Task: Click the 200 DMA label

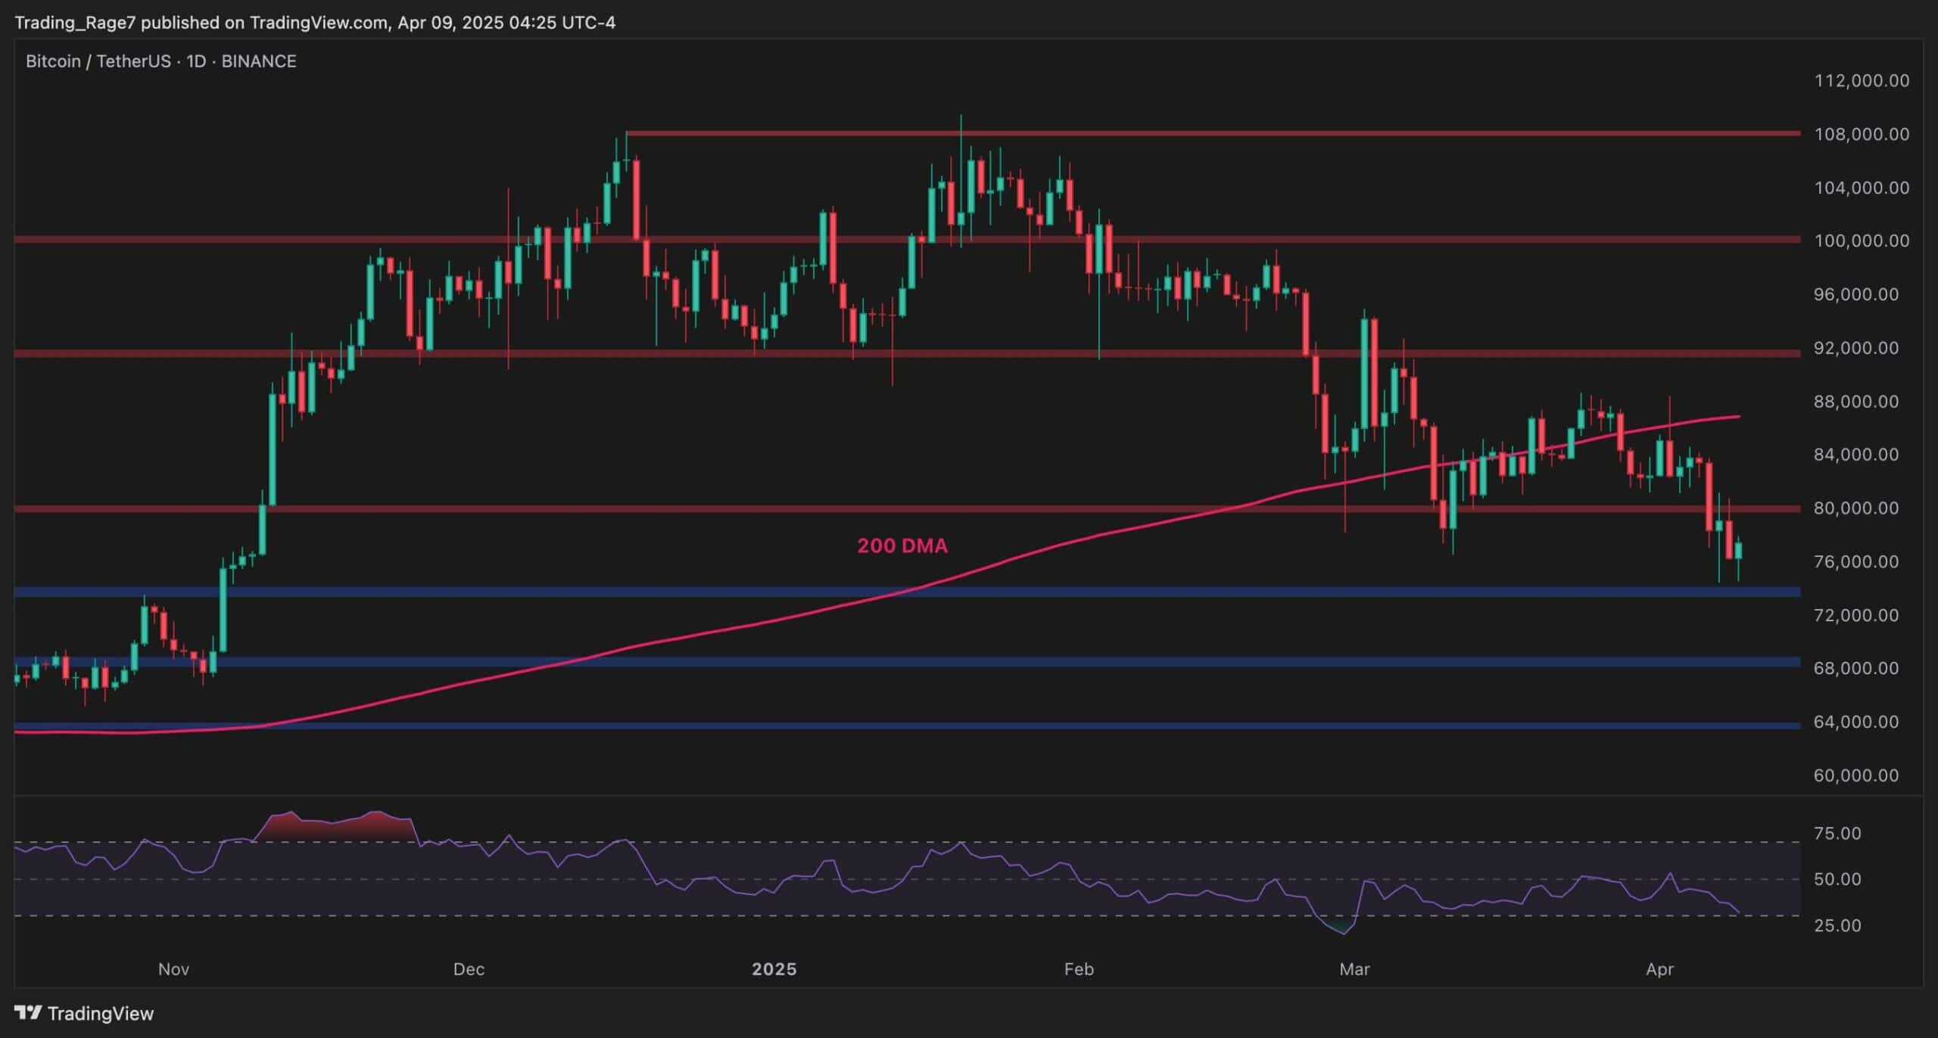Action: (x=902, y=545)
